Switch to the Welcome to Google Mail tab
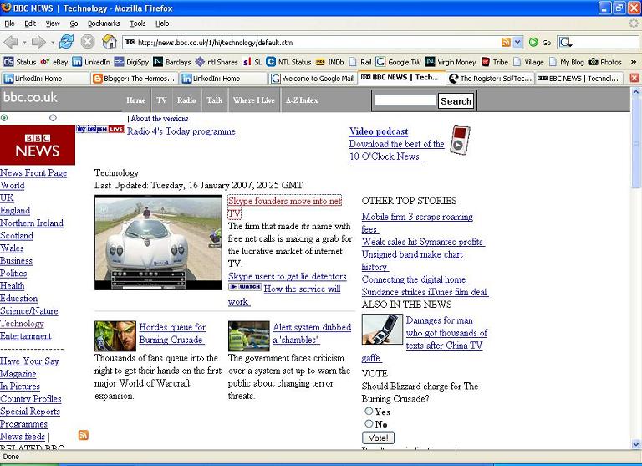This screenshot has height=466, width=642. tap(313, 79)
